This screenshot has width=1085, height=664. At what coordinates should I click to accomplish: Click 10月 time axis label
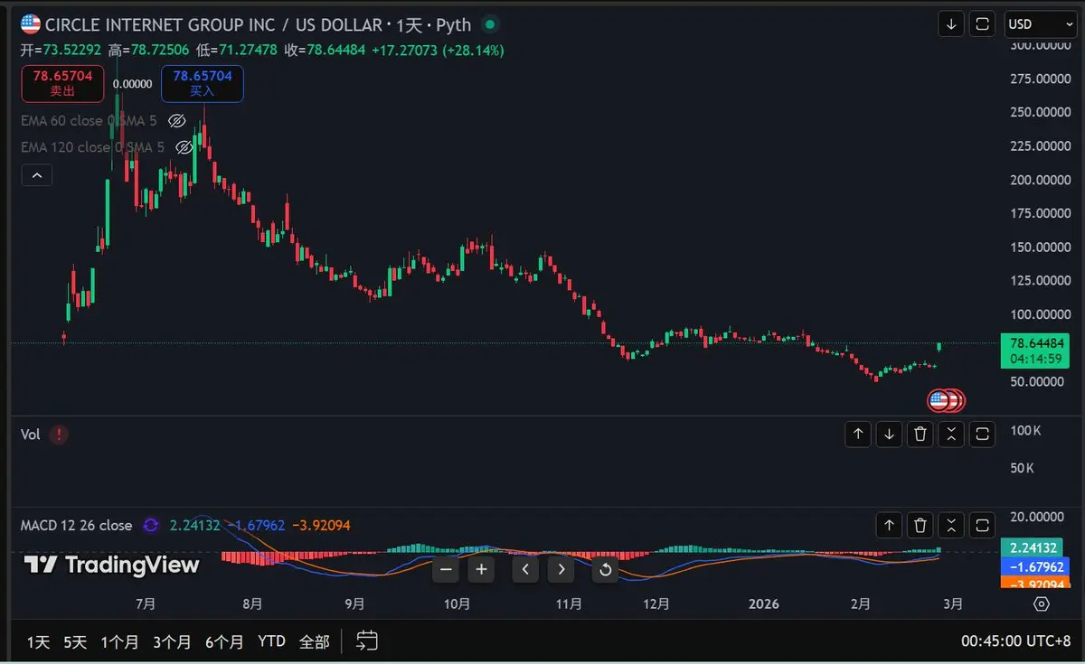pyautogui.click(x=458, y=604)
